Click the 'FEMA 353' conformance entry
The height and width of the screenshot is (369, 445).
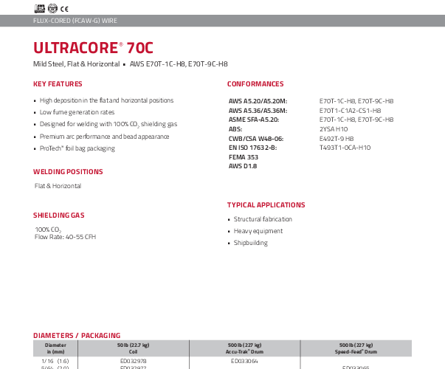pyautogui.click(x=244, y=157)
